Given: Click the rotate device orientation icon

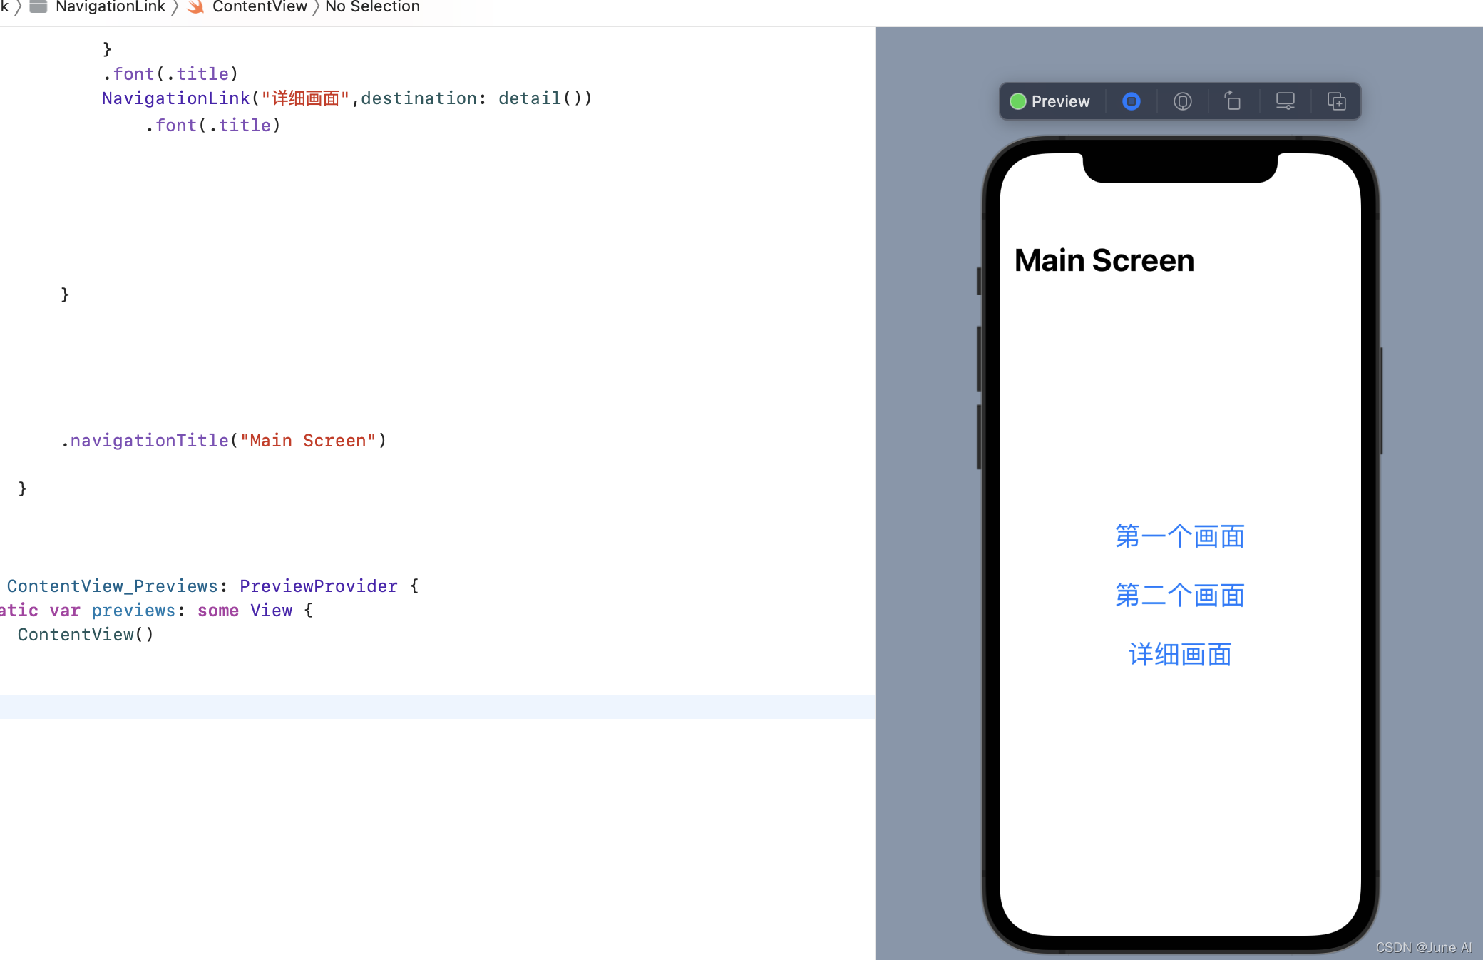Looking at the screenshot, I should [1233, 101].
